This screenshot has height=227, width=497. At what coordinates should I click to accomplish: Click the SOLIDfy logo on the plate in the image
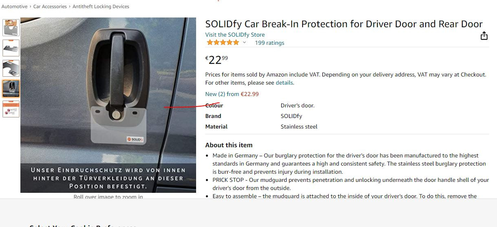(135, 139)
